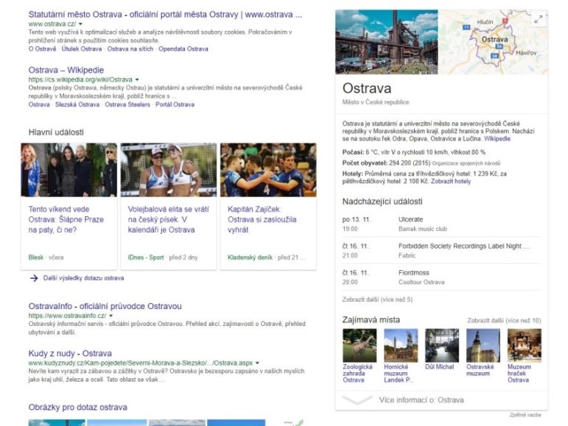Viewport: 568px width, 426px height.
Task: Open Důl Michal thumbnail
Action: 442,345
